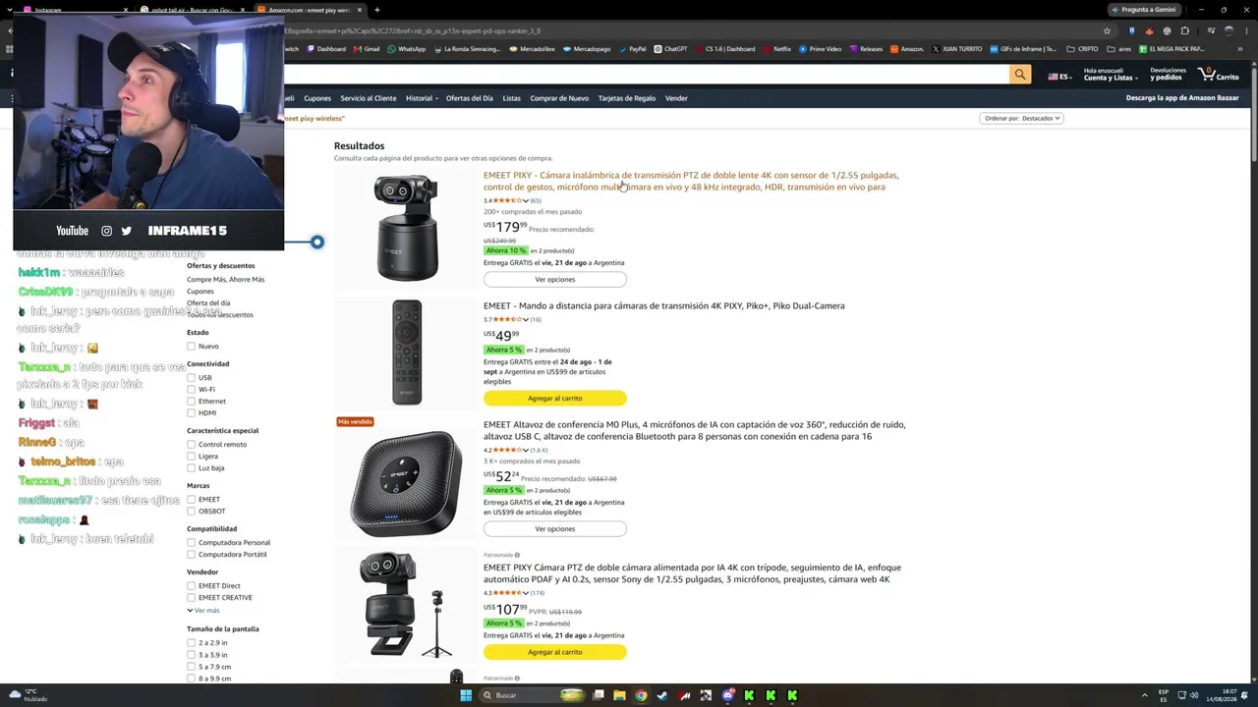Open the Cuenta y Listas dropdown

click(1109, 74)
